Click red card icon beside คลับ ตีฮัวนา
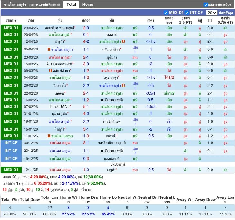 pyautogui.click(x=51, y=71)
